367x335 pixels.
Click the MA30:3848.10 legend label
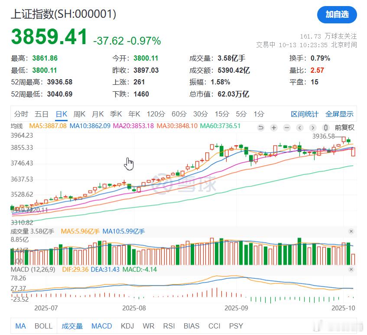coord(177,126)
